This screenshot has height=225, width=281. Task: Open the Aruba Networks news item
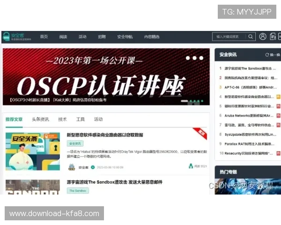[x=249, y=116]
